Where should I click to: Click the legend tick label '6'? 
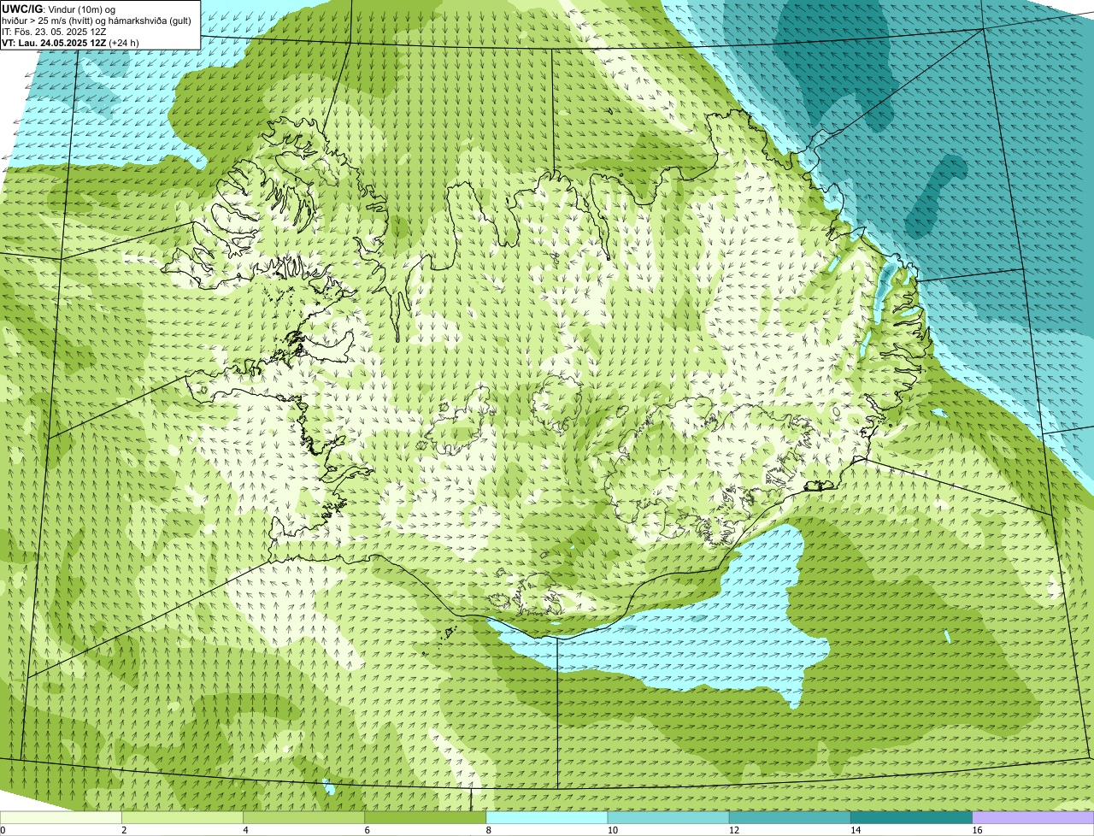pos(368,830)
